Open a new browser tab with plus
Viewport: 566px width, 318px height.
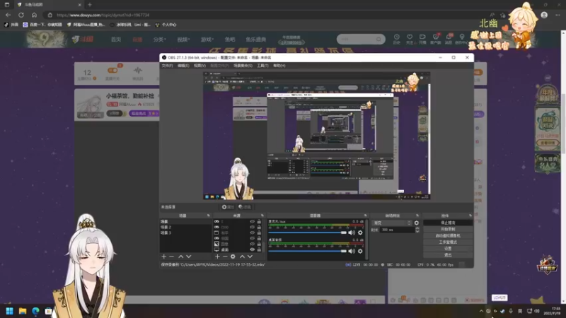pyautogui.click(x=90, y=5)
